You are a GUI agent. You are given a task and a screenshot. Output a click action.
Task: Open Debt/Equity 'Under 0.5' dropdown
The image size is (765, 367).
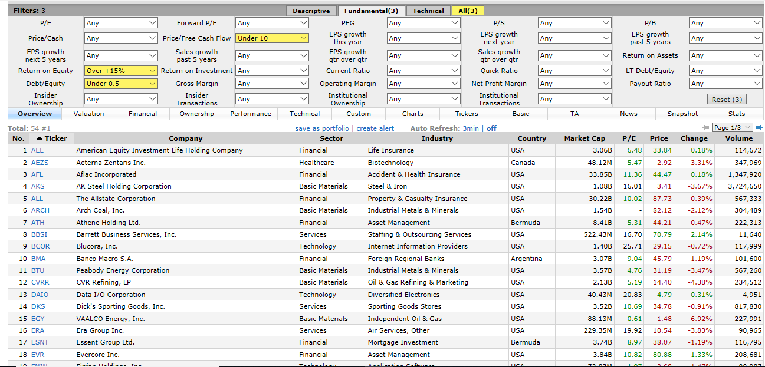pos(121,84)
